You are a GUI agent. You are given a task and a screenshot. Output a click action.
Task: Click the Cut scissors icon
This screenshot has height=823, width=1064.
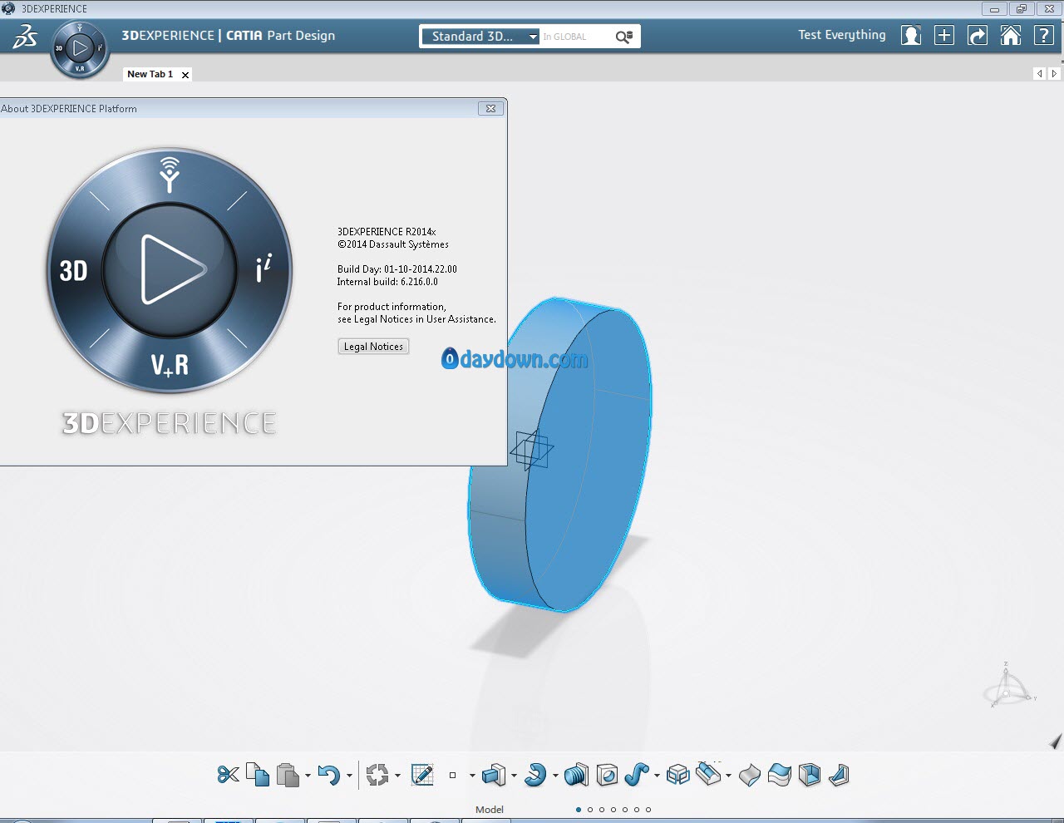tap(228, 775)
